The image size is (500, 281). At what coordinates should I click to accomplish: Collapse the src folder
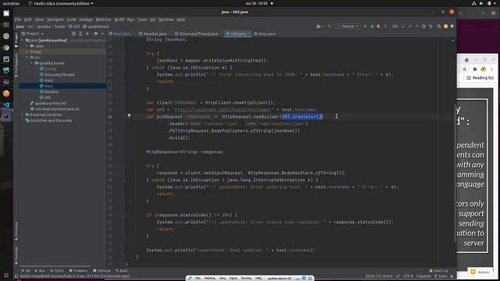pyautogui.click(x=27, y=57)
